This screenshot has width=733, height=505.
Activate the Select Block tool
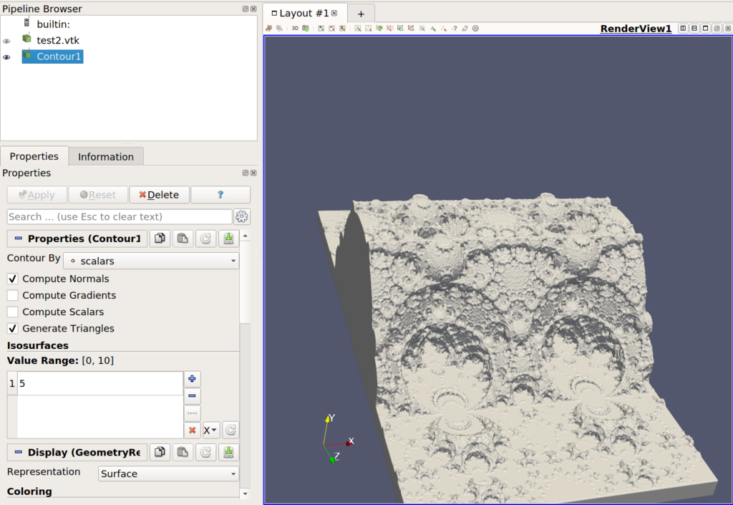(x=422, y=28)
